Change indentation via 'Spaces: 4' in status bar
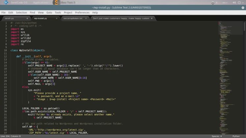This screenshot has height=138, width=246. [217, 136]
